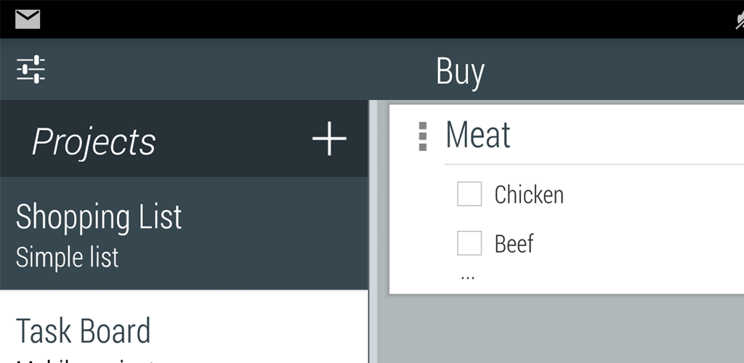
Task: Click the Projects panel header
Action: tap(94, 142)
